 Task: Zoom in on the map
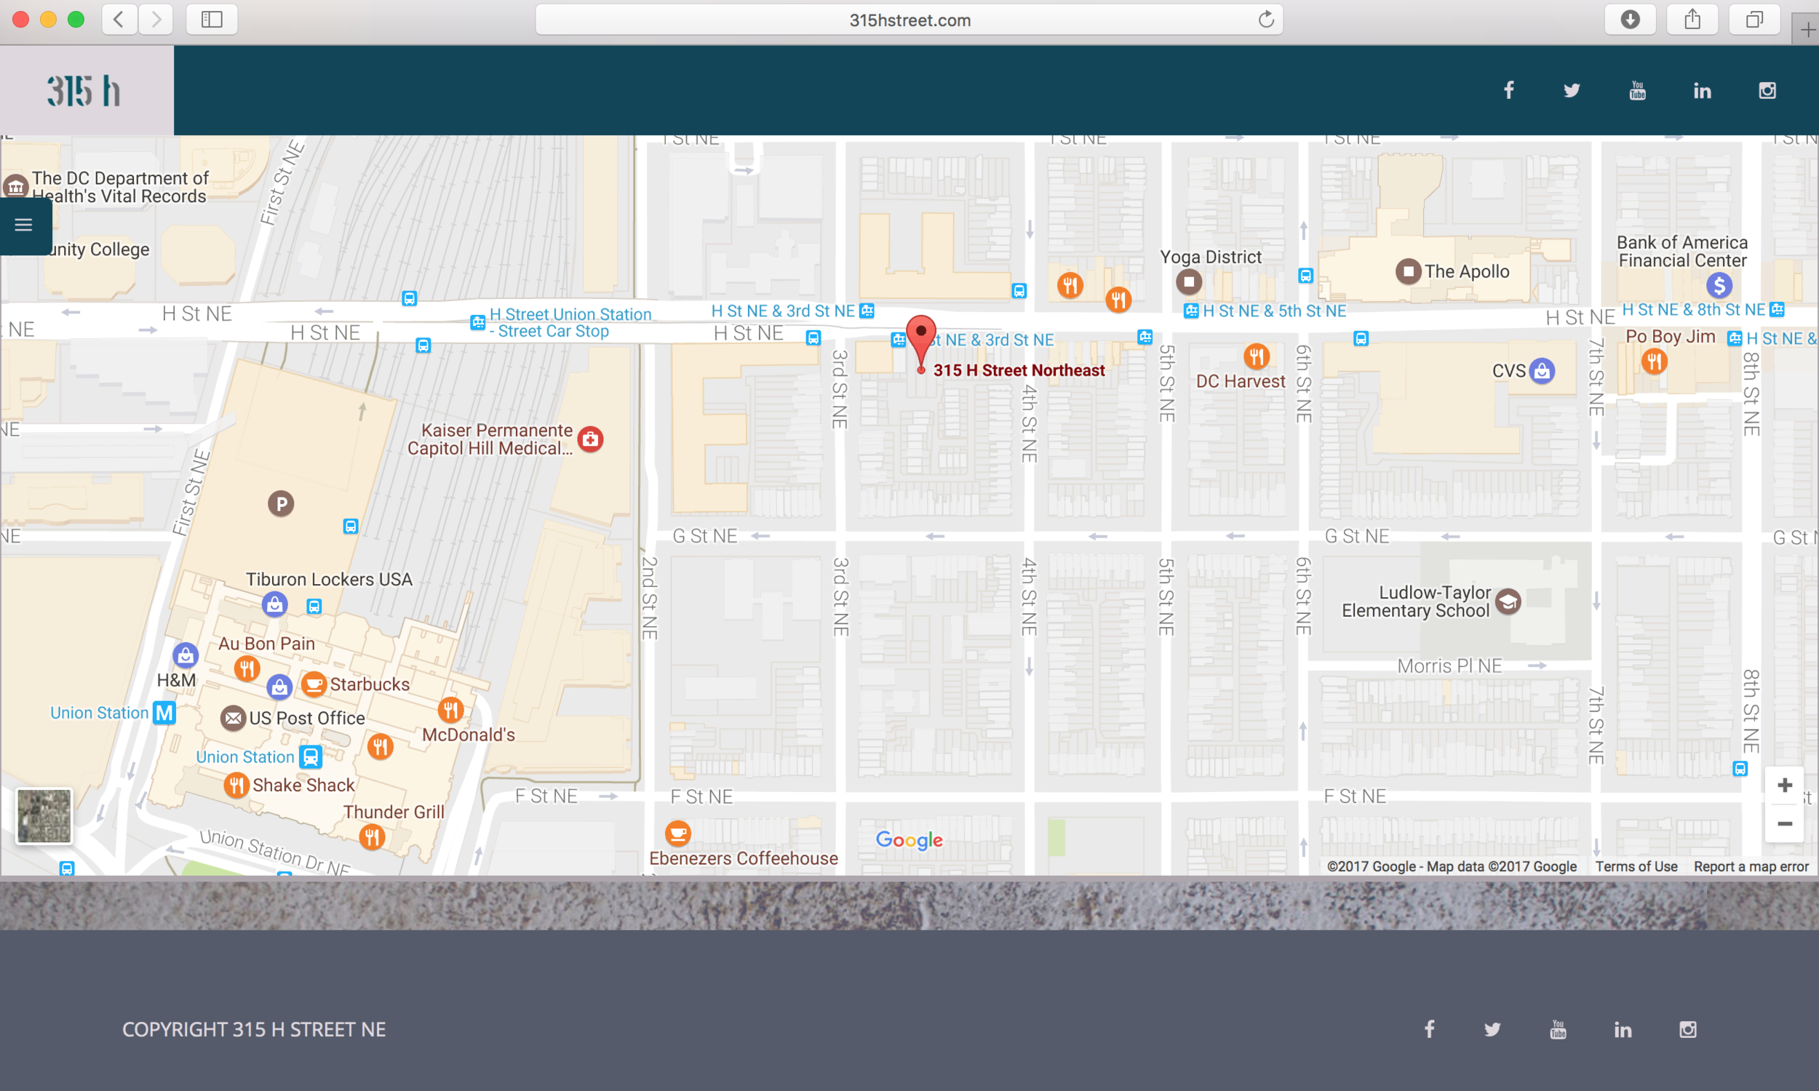click(x=1785, y=786)
